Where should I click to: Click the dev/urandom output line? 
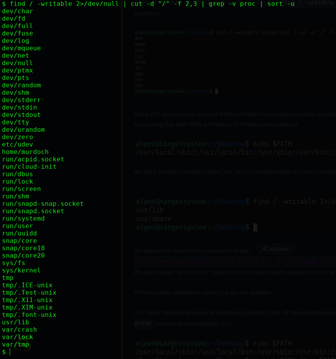pyautogui.click(x=23, y=130)
